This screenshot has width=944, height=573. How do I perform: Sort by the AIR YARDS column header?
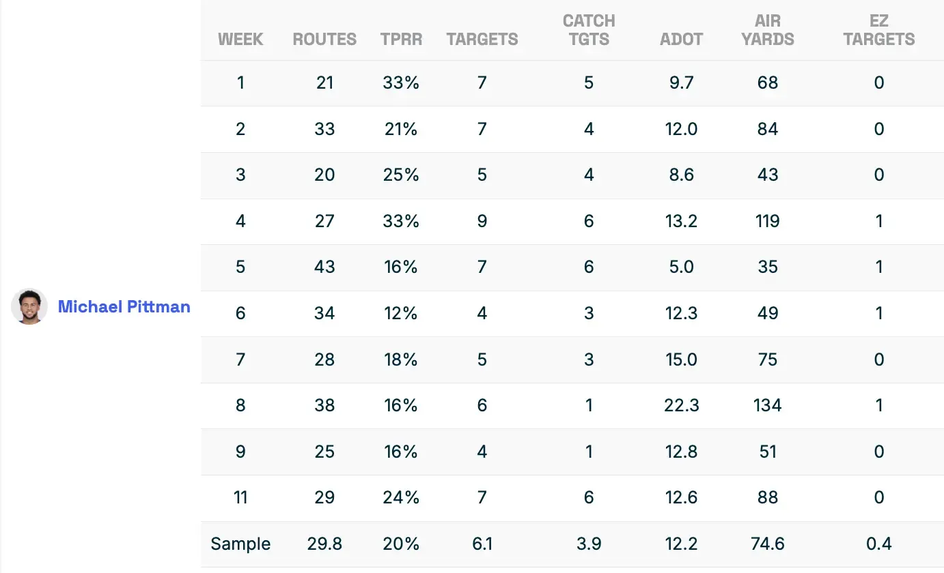[768, 31]
